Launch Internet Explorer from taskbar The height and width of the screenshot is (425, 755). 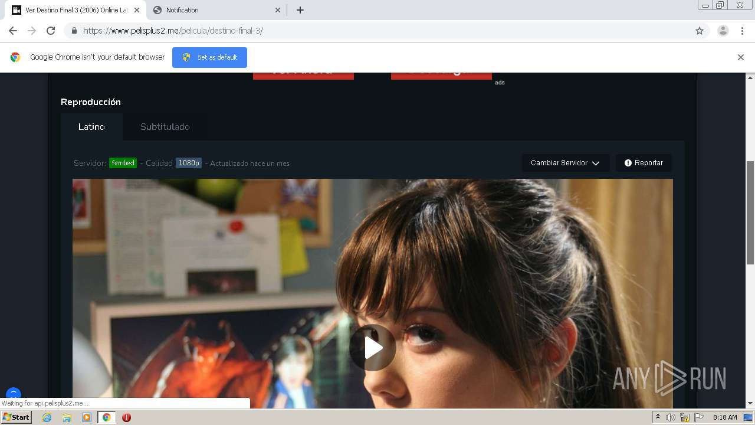pyautogui.click(x=47, y=417)
